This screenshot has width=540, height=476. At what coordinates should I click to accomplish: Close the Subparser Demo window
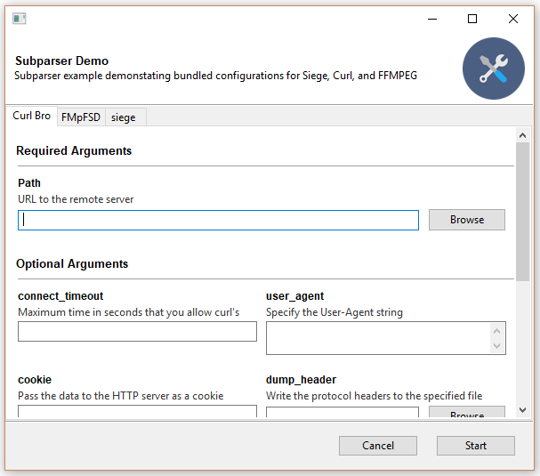[x=513, y=19]
